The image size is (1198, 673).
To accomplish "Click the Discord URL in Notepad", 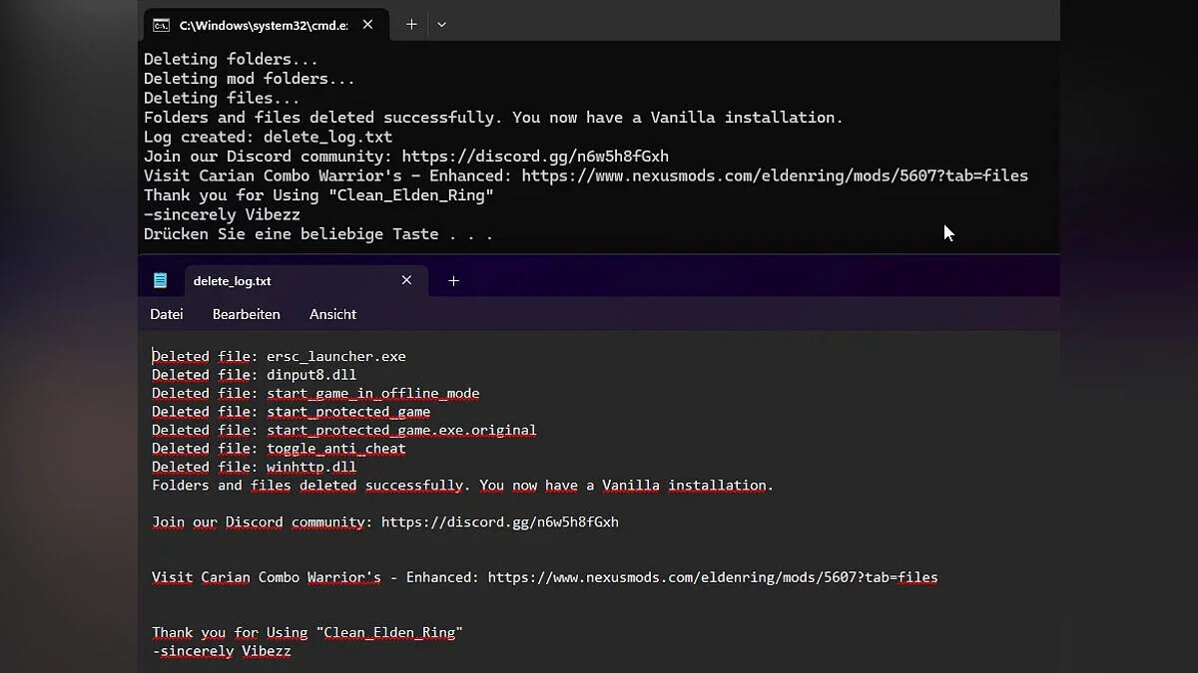I will point(499,522).
